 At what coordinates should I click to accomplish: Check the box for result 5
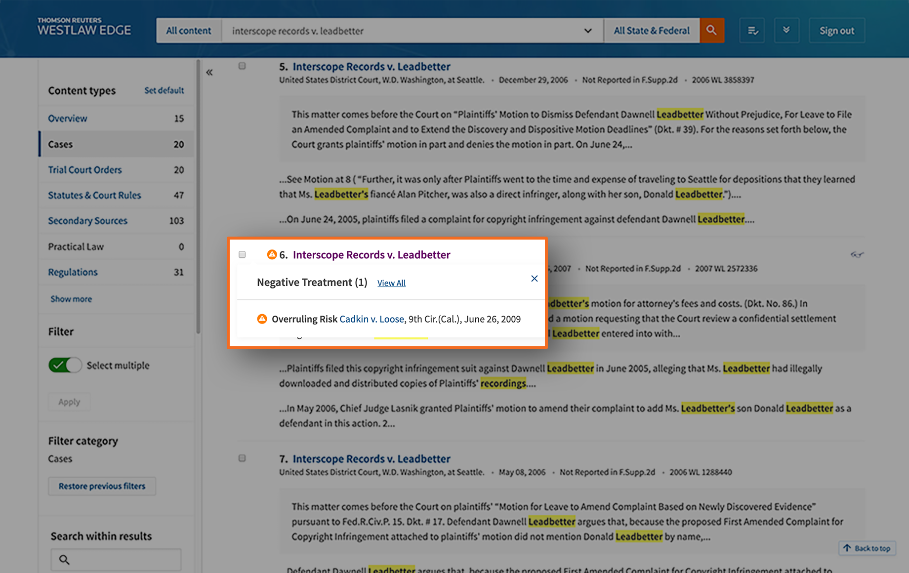(242, 66)
